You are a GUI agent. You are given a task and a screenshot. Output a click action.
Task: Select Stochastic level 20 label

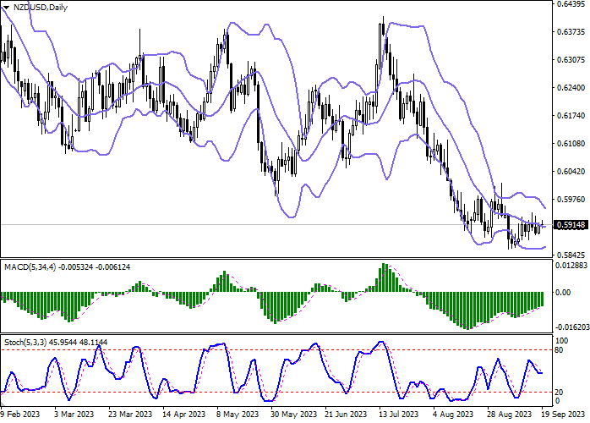coord(559,392)
